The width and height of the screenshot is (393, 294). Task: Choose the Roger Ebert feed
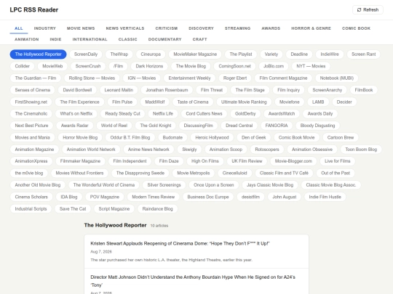click(x=235, y=78)
